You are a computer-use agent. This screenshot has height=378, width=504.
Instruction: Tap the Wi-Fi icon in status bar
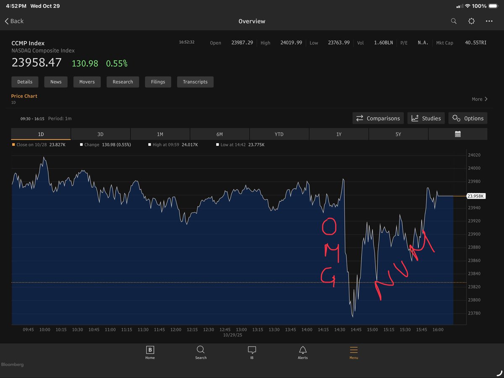467,6
